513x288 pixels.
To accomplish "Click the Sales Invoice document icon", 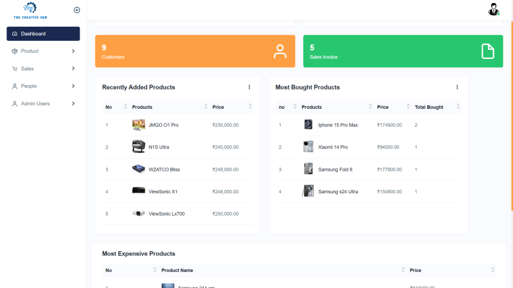I will [x=488, y=51].
